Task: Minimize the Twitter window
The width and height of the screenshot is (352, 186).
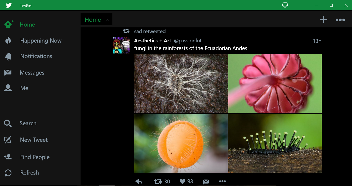Action: click(317, 5)
